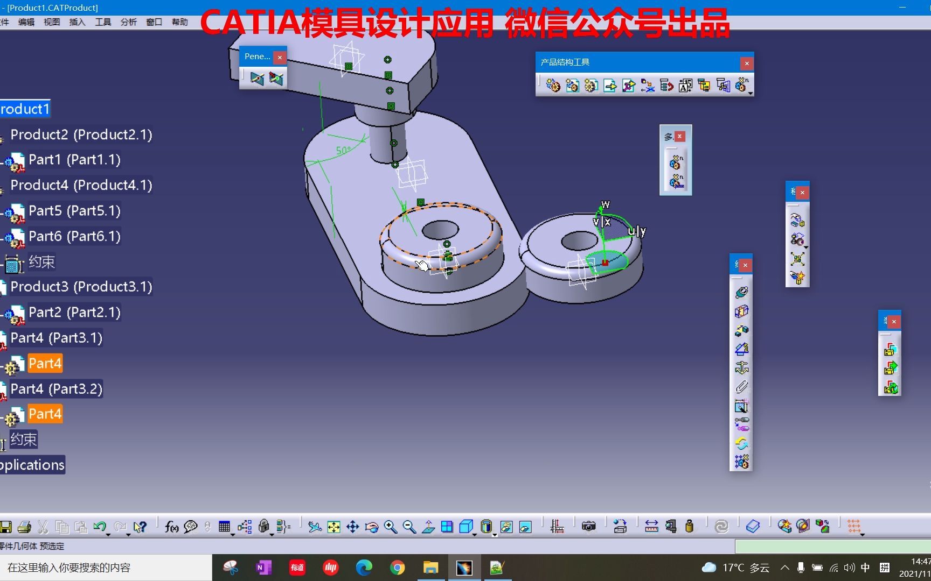
Task: Open the Multi Instantiation flyout arrow
Action: tap(750, 93)
